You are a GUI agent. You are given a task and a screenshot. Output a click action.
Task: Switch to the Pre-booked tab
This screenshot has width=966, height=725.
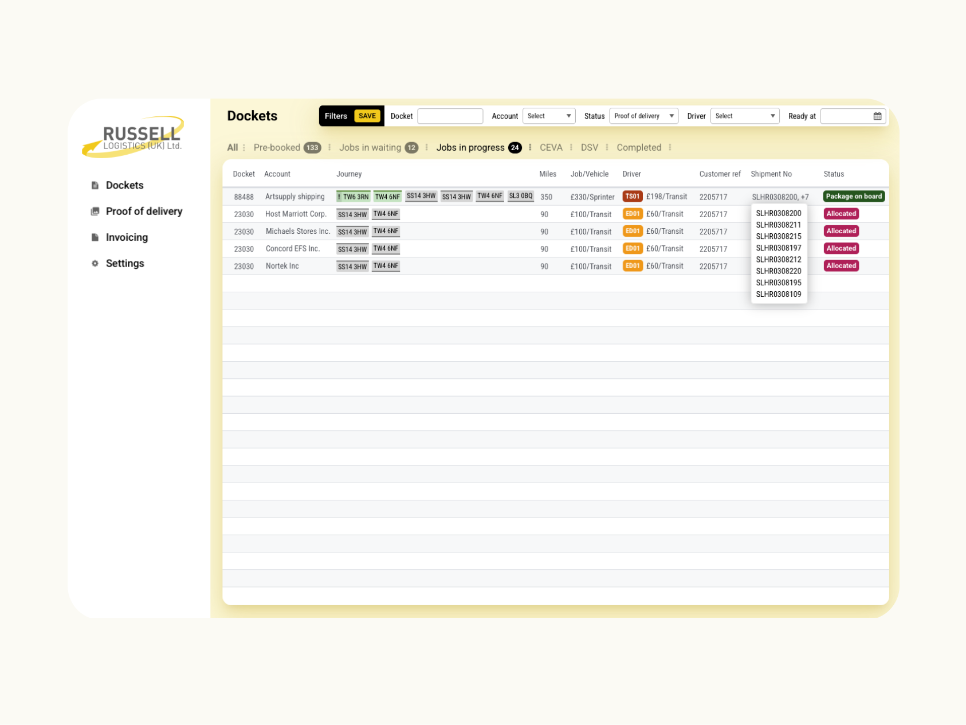[277, 147]
